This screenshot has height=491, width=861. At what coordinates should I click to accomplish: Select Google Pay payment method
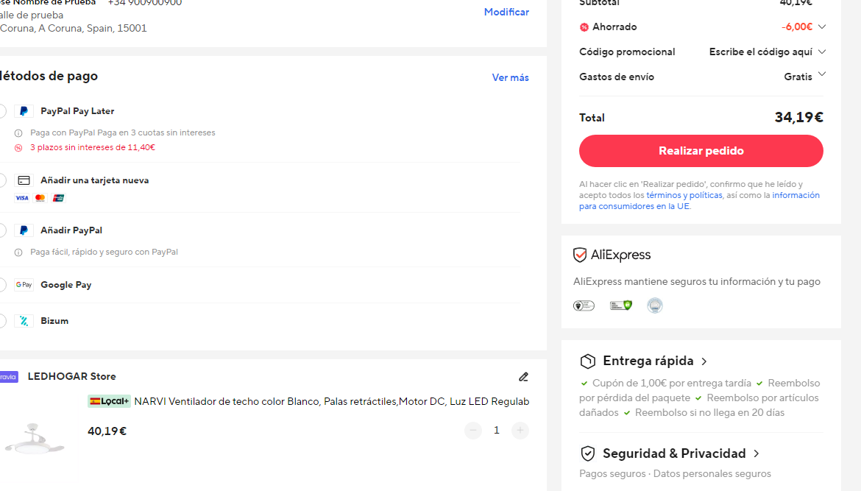(2, 284)
